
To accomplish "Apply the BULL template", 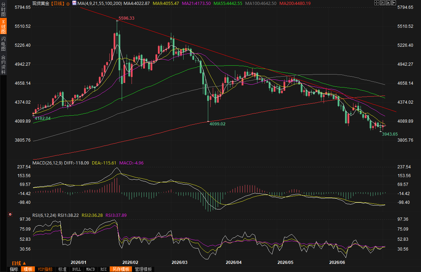I will click(x=77, y=269).
